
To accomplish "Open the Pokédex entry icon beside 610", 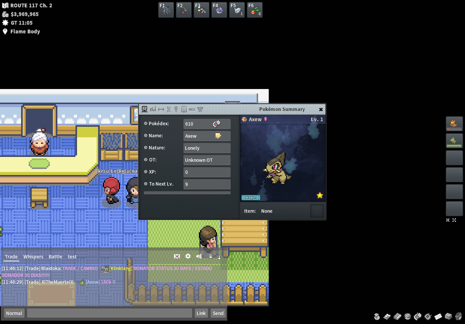I will (216, 124).
